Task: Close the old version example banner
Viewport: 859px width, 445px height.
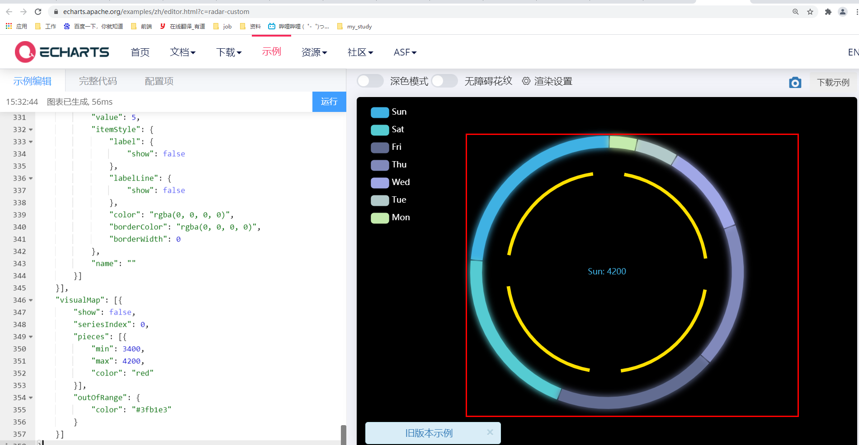Action: (x=490, y=432)
